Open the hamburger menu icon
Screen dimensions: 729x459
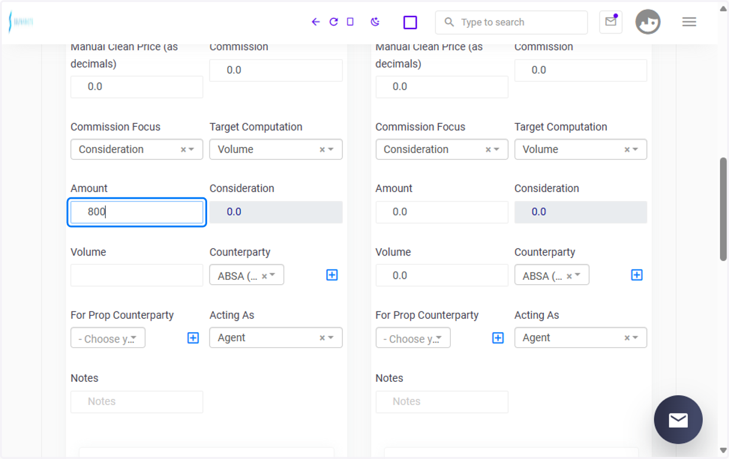pos(689,22)
